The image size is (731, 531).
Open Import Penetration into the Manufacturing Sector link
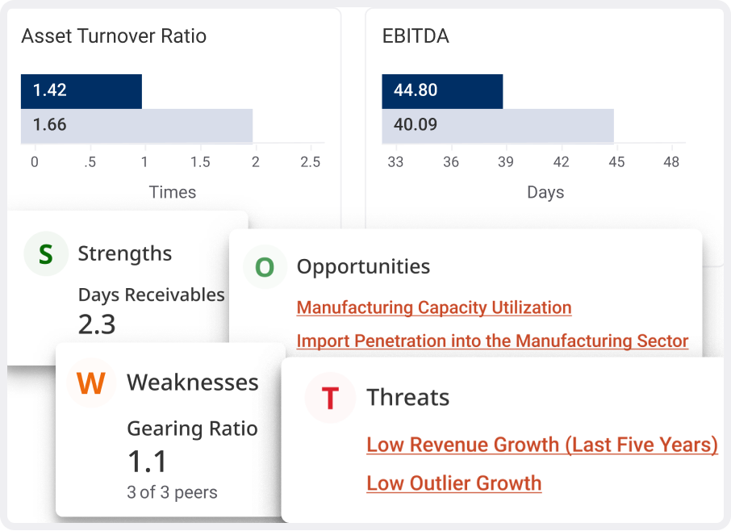492,341
